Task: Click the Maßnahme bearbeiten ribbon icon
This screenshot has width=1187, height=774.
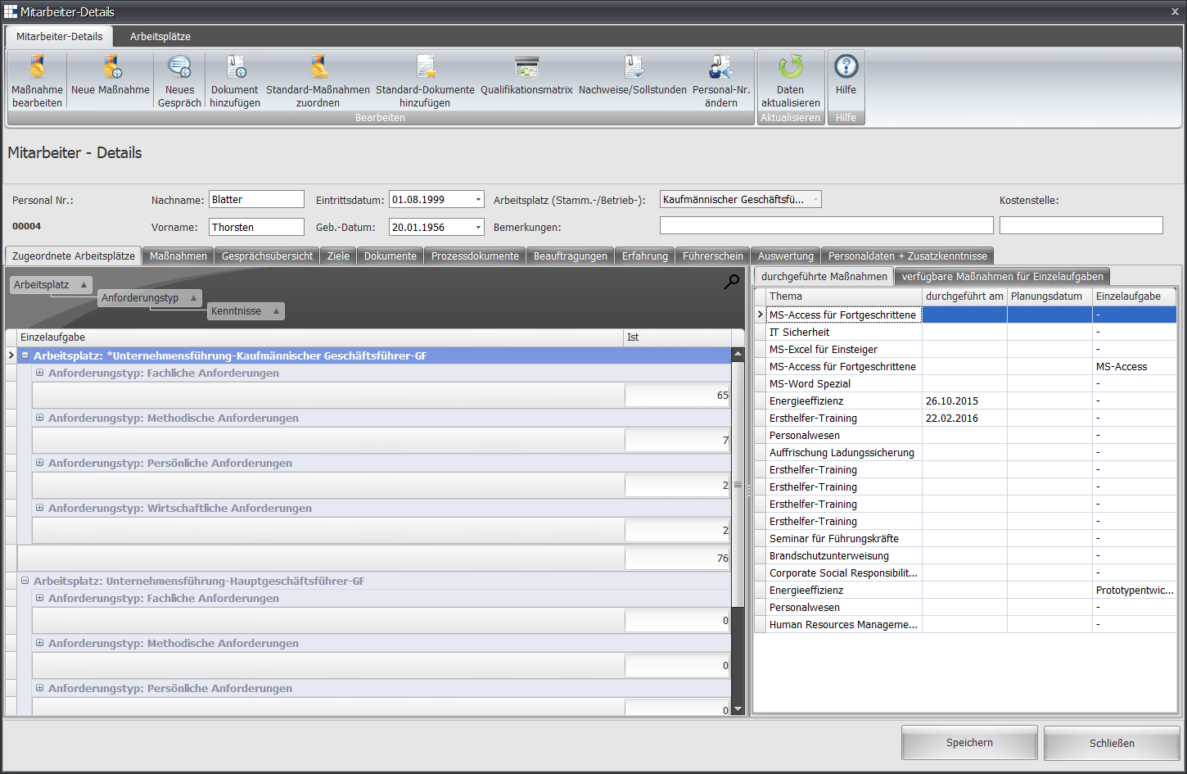Action: click(x=37, y=67)
